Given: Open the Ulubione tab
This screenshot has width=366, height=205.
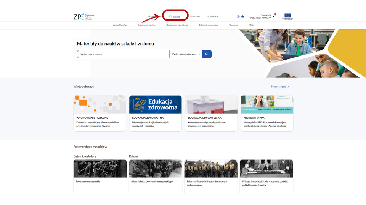Looking at the screenshot, I should 233,25.
